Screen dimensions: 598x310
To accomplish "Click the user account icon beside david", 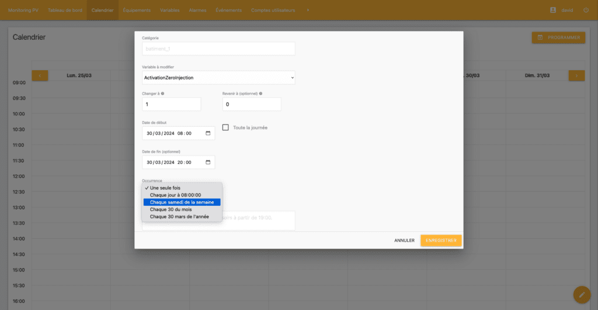I will (x=553, y=11).
